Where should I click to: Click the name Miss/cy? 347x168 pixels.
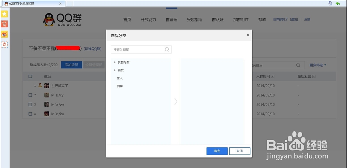(57, 95)
